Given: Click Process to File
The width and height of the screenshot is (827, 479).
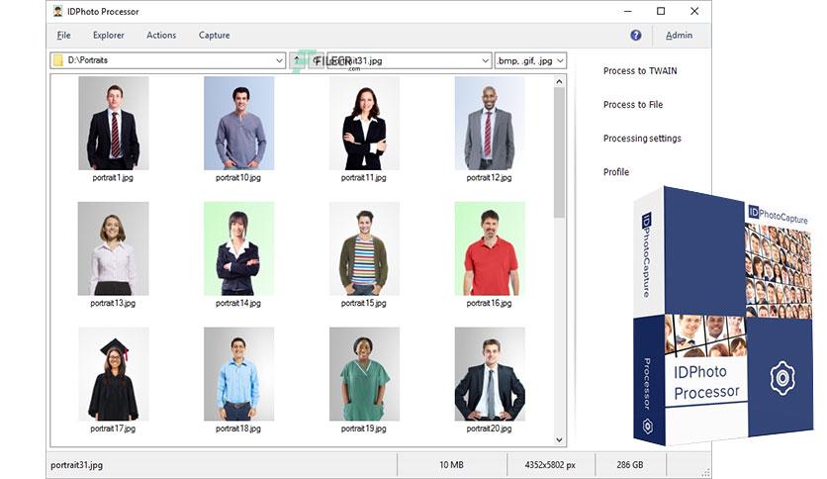Looking at the screenshot, I should pyautogui.click(x=633, y=105).
